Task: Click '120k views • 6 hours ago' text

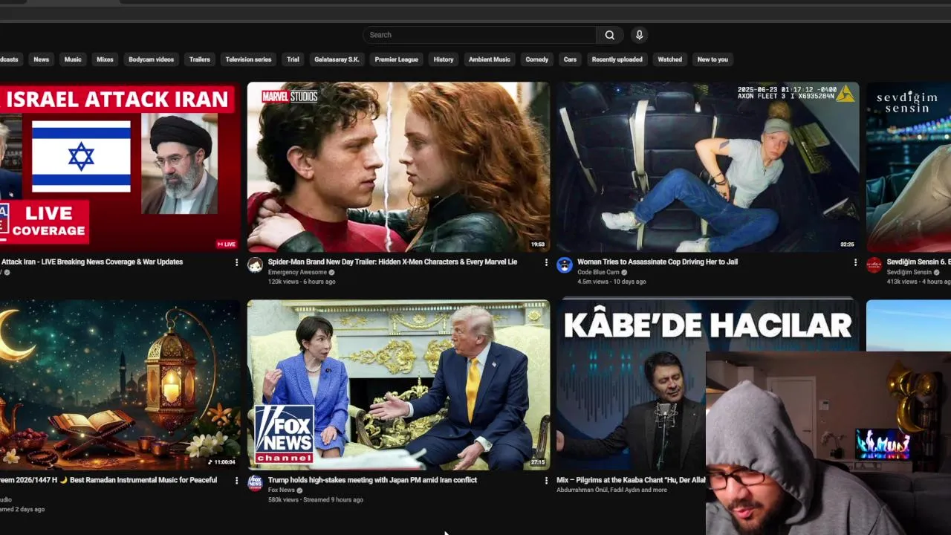Action: [x=302, y=282]
